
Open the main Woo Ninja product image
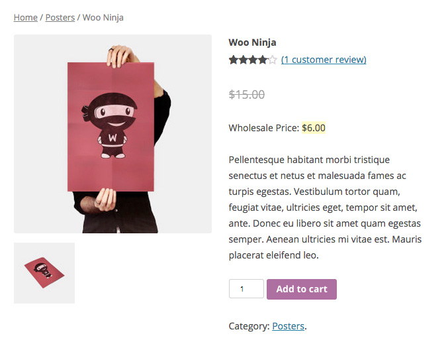click(113, 134)
